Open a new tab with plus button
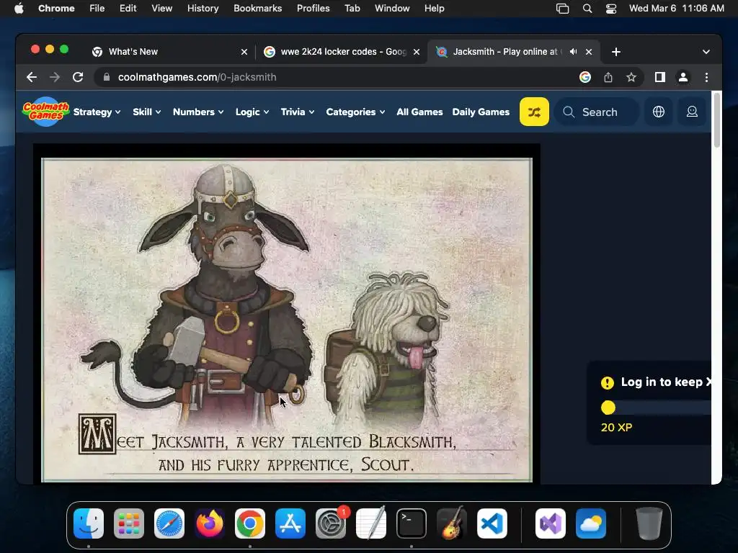This screenshot has width=738, height=553. point(616,52)
